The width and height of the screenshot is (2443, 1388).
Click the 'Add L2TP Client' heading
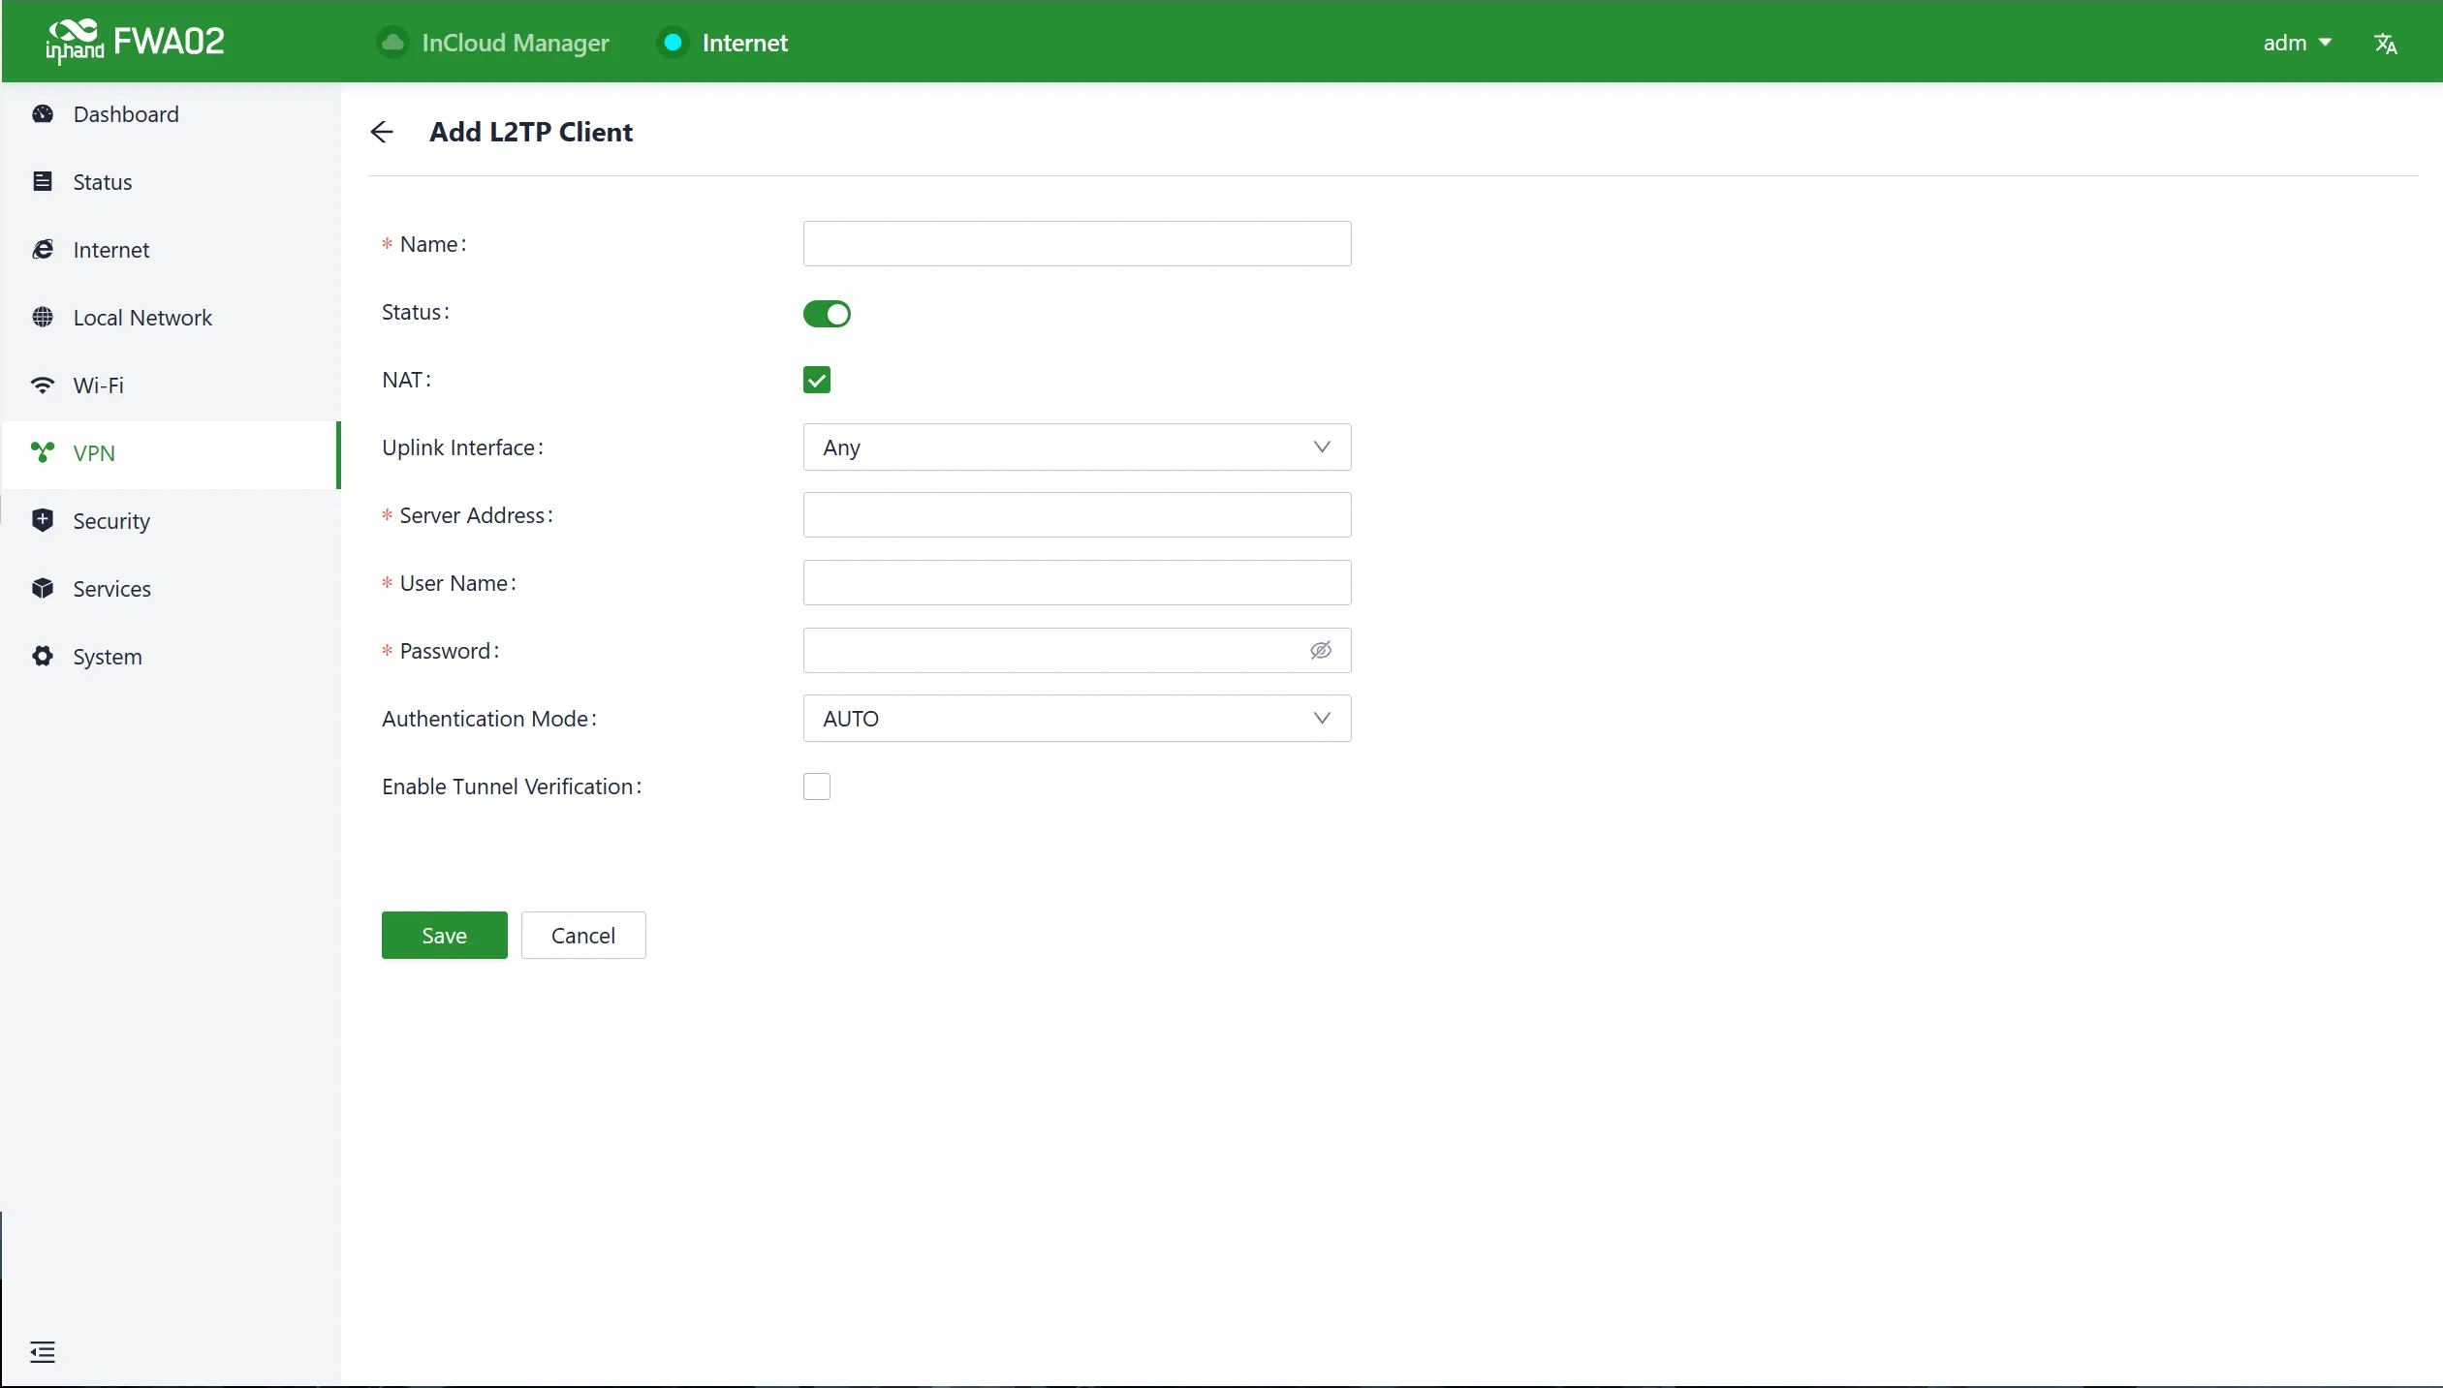531,132
